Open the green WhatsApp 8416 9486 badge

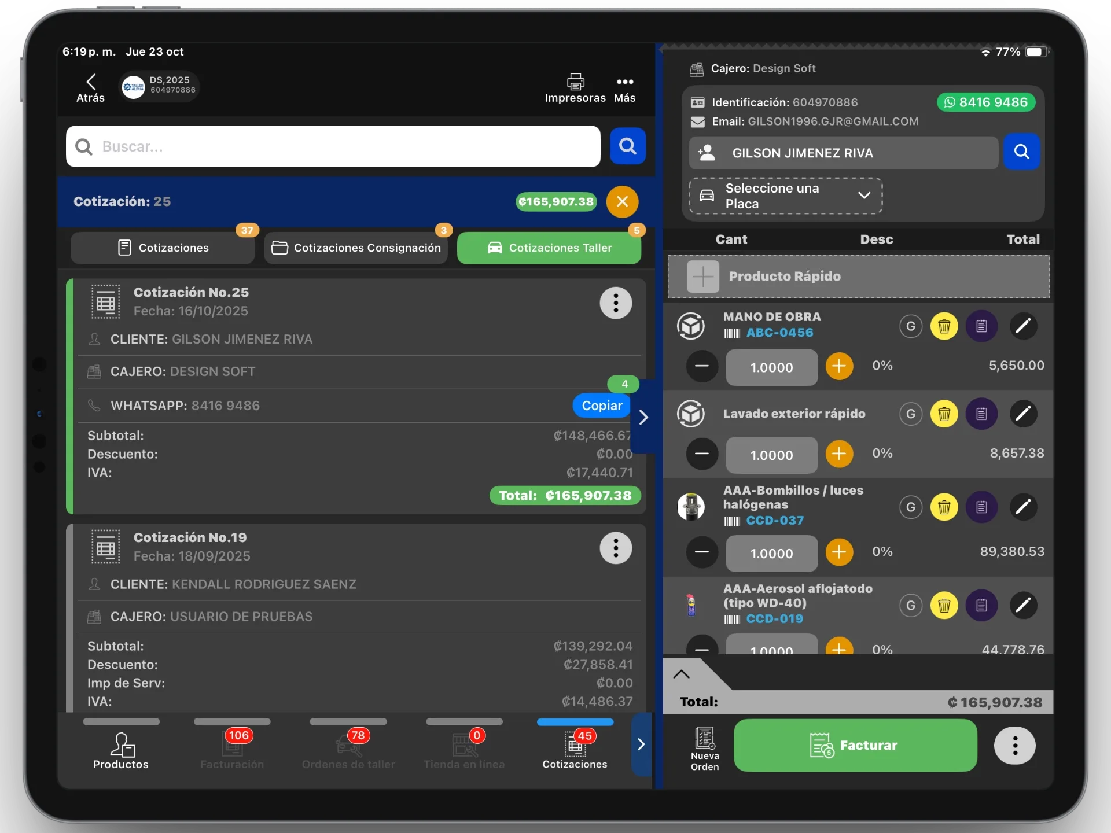pyautogui.click(x=985, y=102)
